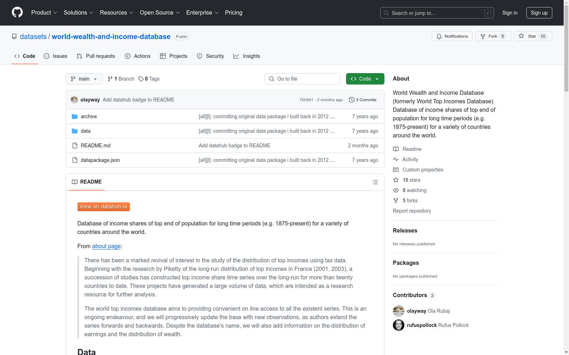Open the archive folder
The width and height of the screenshot is (569, 355).
click(89, 116)
